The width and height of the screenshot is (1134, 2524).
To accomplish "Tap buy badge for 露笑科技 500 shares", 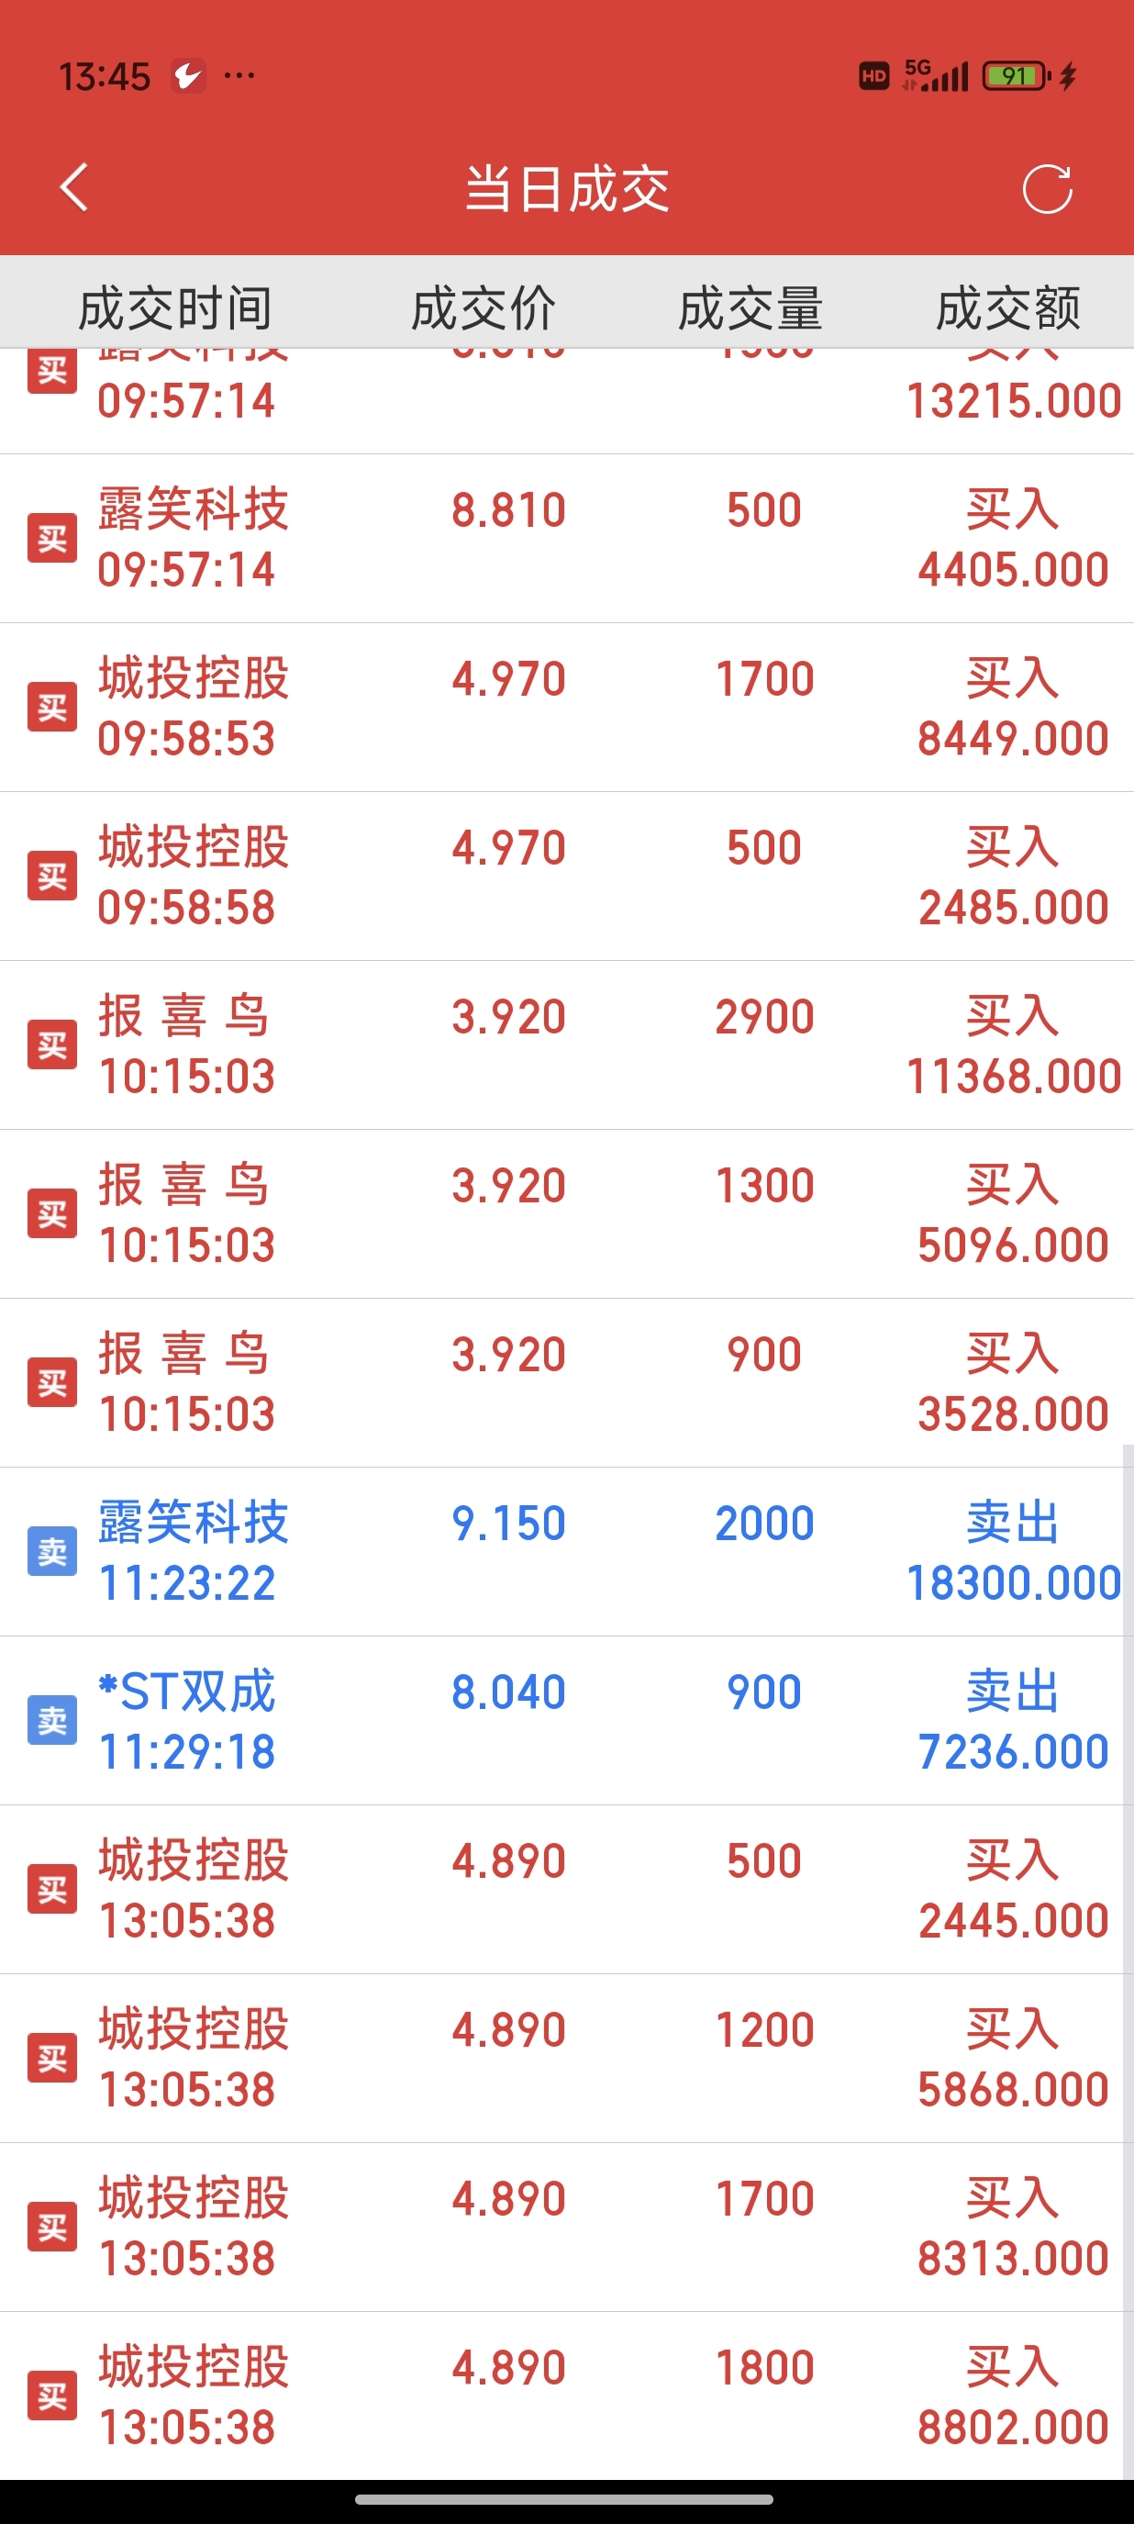I will pyautogui.click(x=52, y=538).
